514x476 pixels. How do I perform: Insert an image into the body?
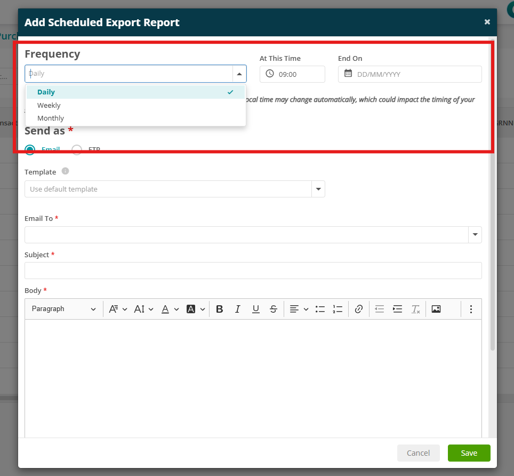coord(436,309)
